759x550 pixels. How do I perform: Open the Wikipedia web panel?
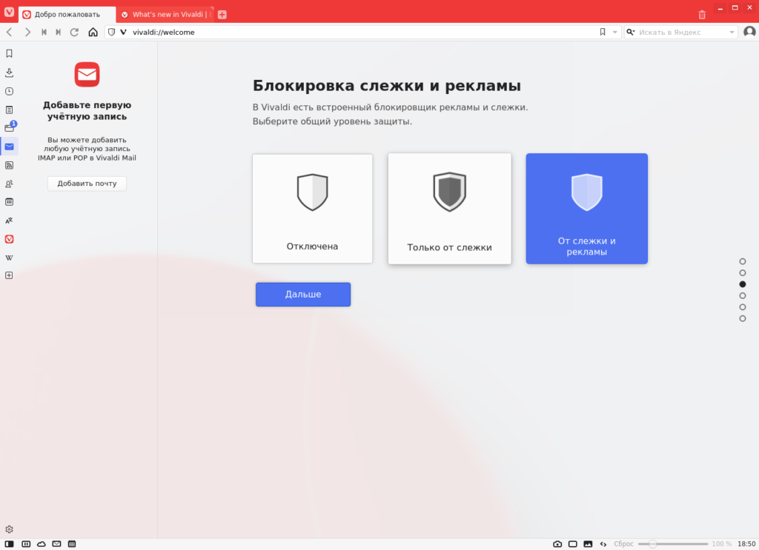tap(9, 258)
